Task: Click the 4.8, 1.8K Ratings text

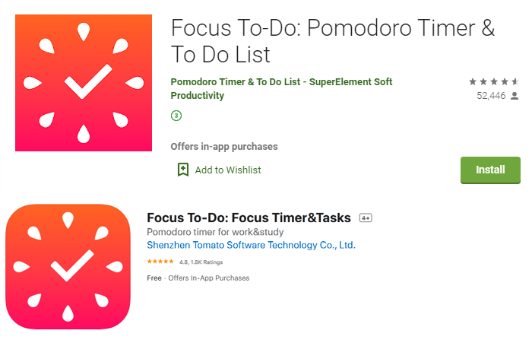Action: coord(201,262)
